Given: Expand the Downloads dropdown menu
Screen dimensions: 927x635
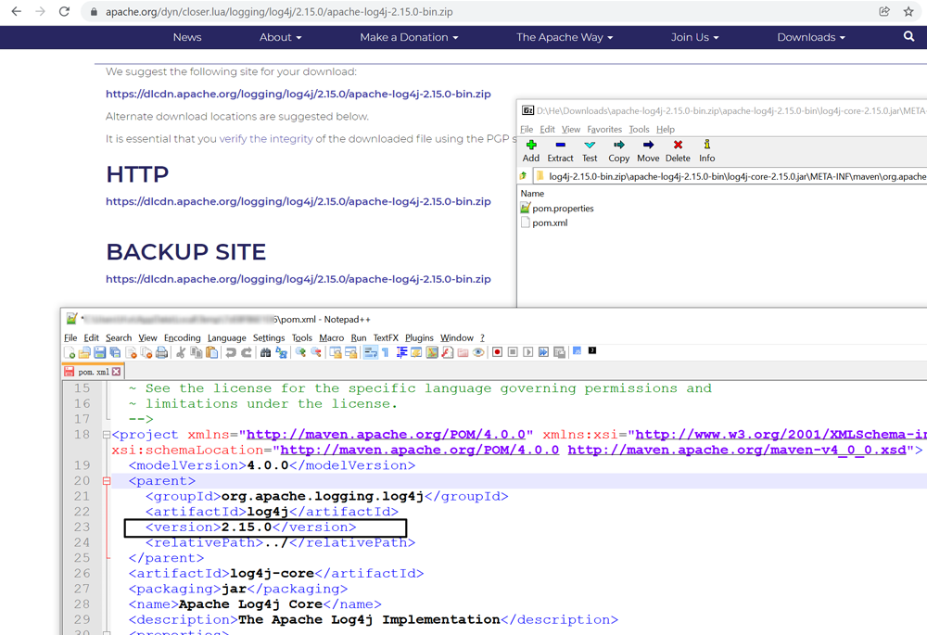Looking at the screenshot, I should [811, 37].
